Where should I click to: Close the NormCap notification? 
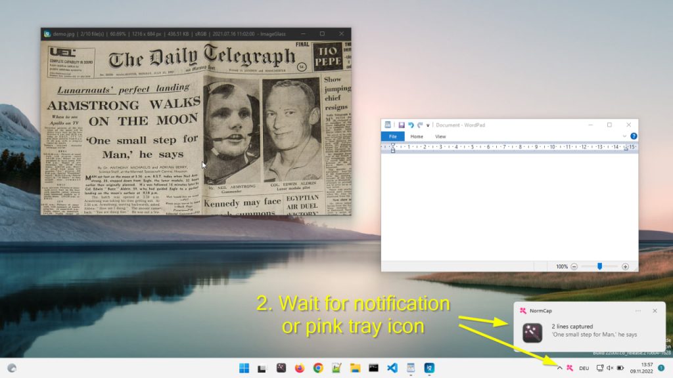pos(655,310)
